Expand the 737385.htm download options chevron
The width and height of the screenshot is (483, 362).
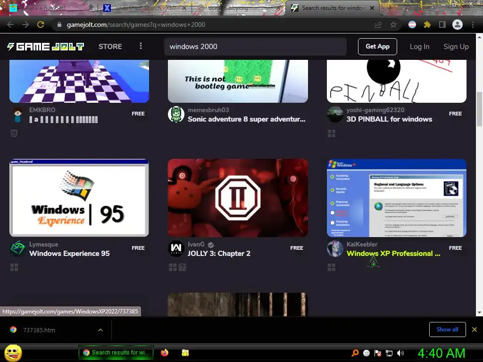point(100,330)
